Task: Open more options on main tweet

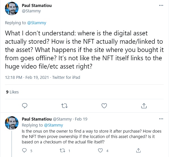Action: point(161,6)
